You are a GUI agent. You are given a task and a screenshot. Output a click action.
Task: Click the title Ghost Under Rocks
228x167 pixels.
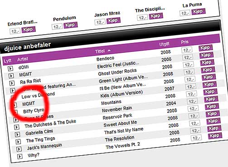tap(117, 72)
